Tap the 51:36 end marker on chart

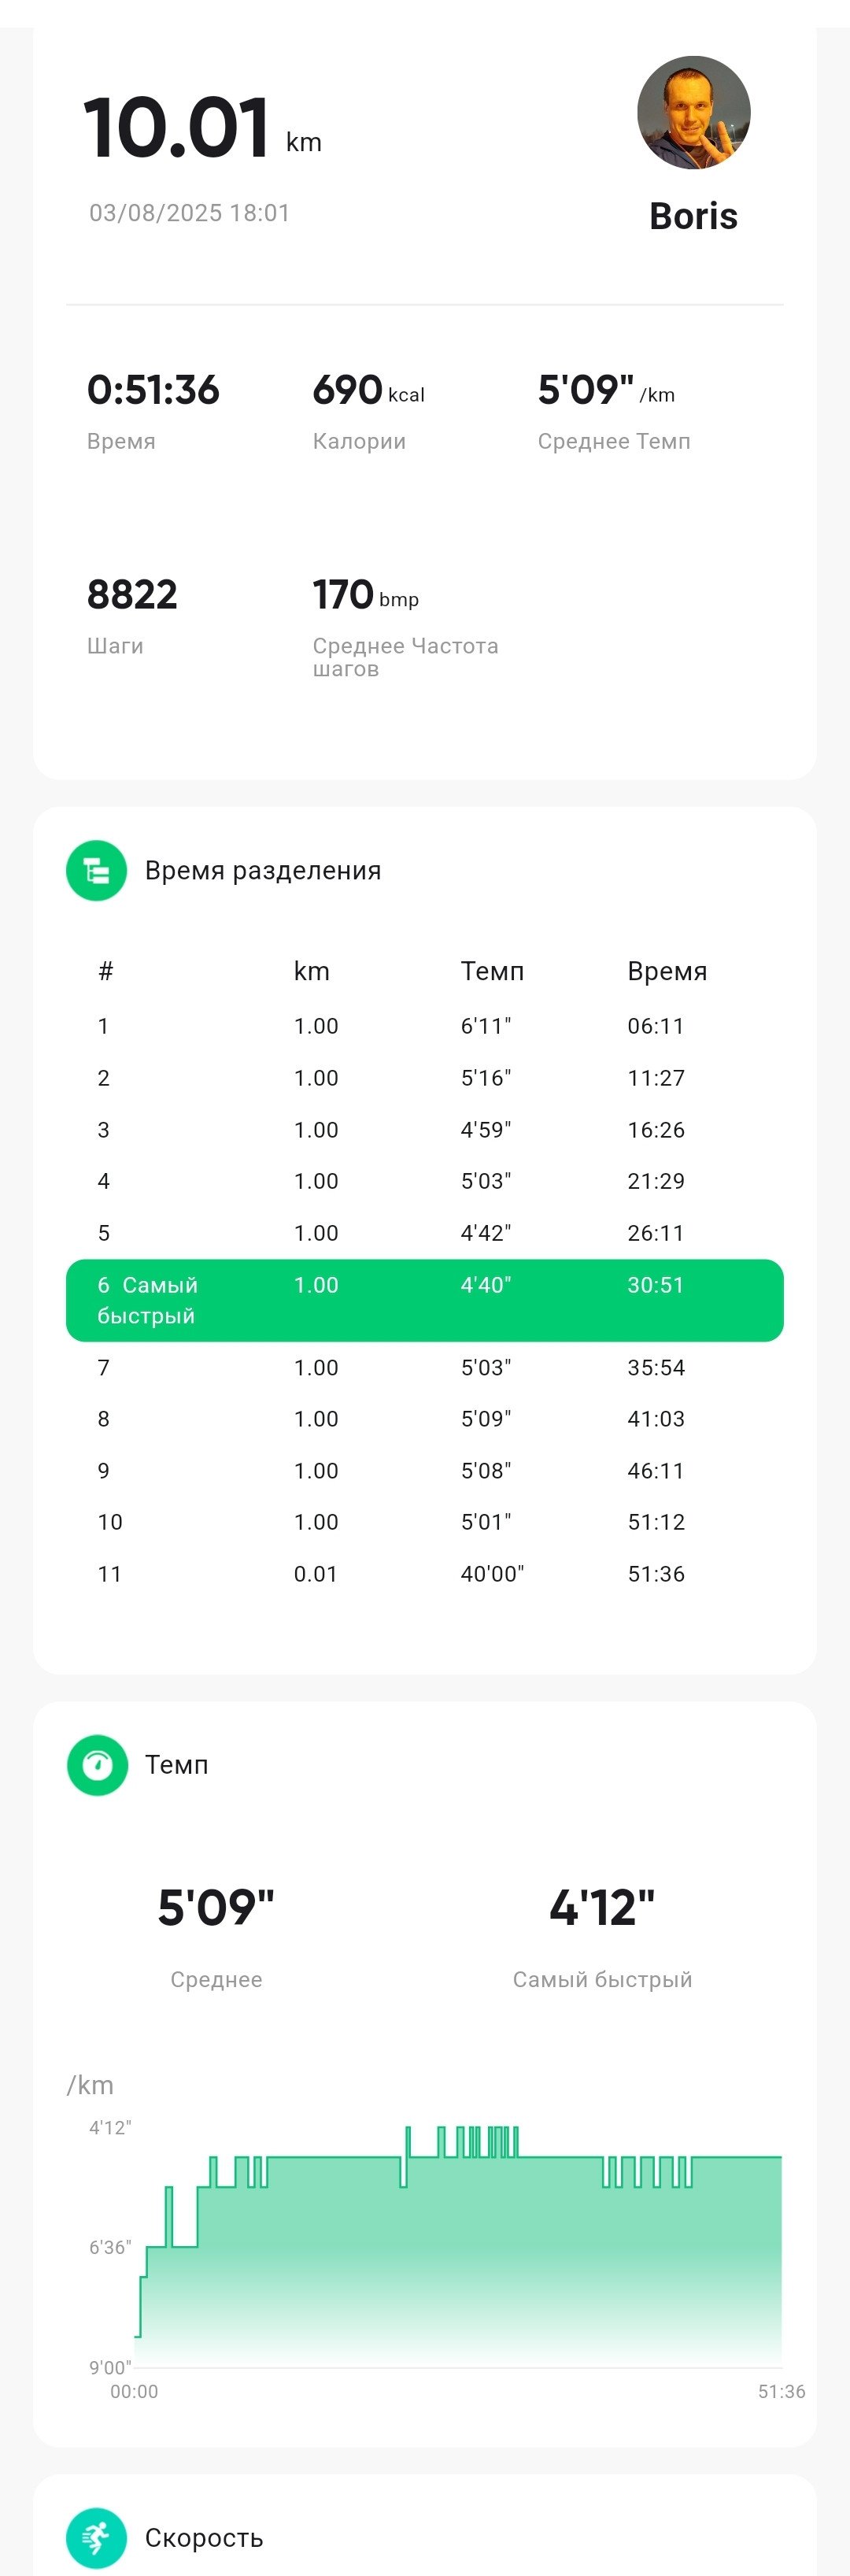coord(781,2391)
